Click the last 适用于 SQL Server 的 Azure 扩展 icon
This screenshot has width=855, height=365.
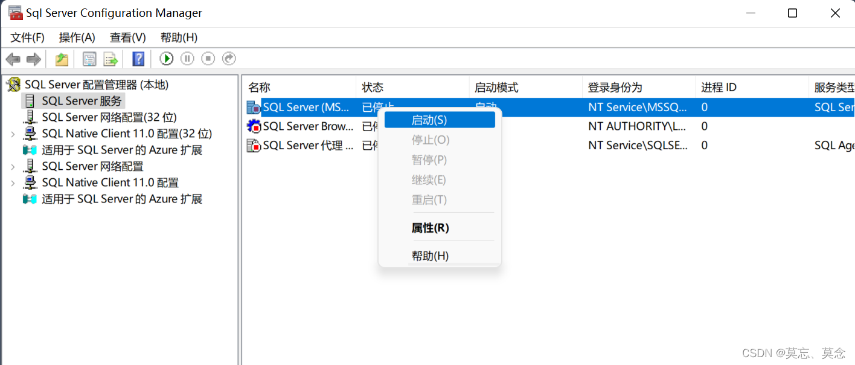(30, 199)
